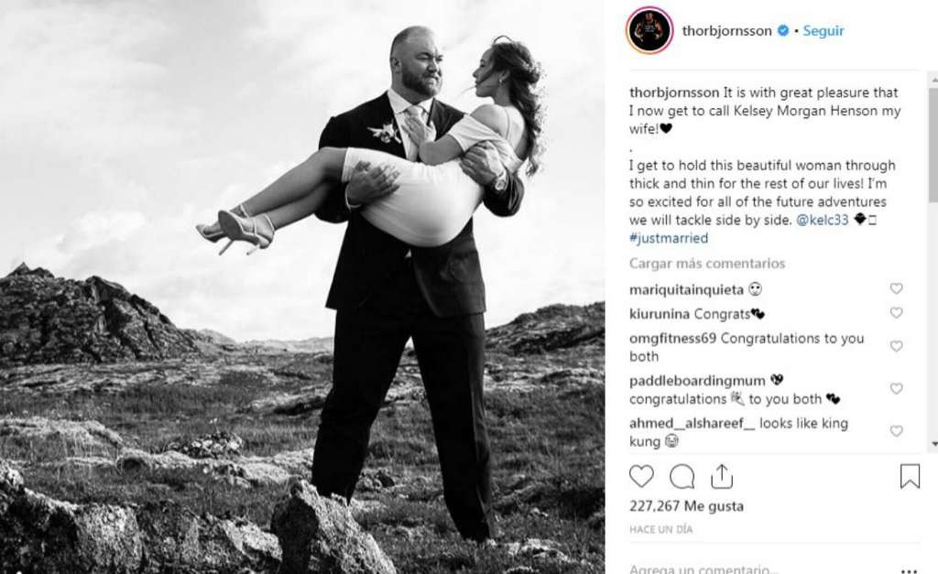Like the post with heart icon

pos(641,477)
